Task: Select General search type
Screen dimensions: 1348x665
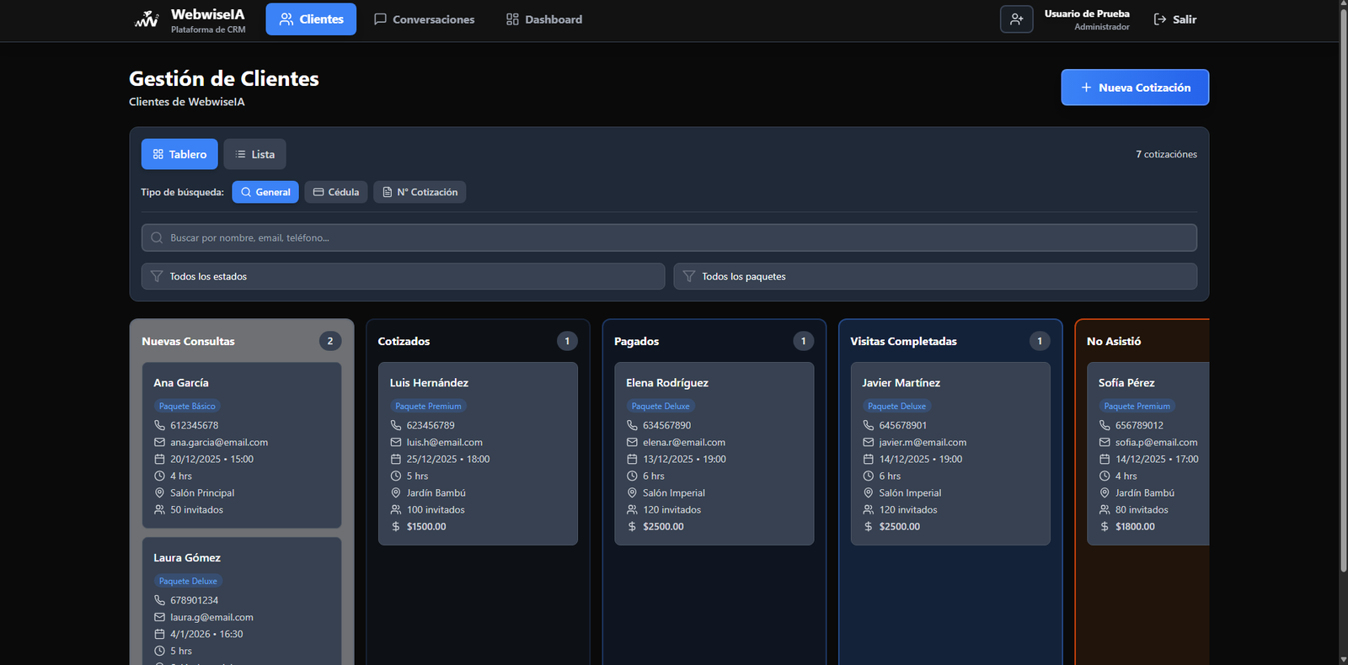Action: [265, 192]
